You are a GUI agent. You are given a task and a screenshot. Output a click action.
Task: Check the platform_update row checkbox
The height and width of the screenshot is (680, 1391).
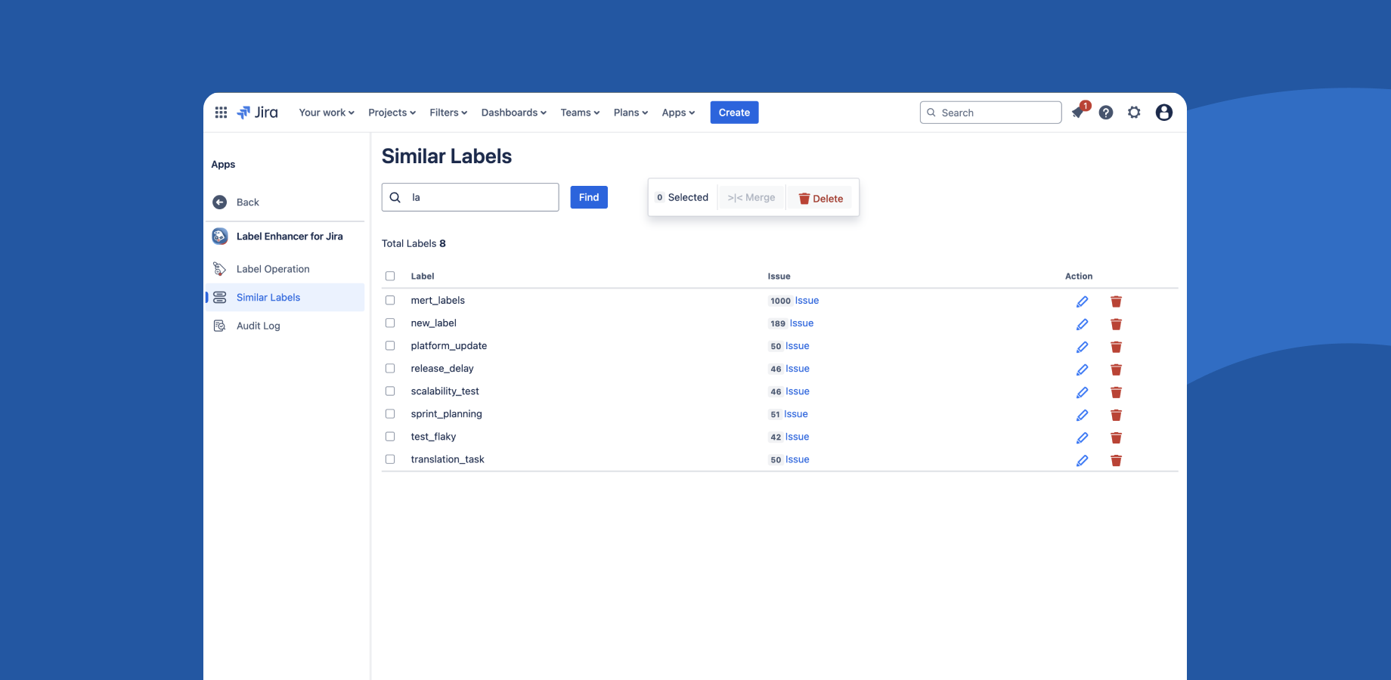pyautogui.click(x=390, y=345)
